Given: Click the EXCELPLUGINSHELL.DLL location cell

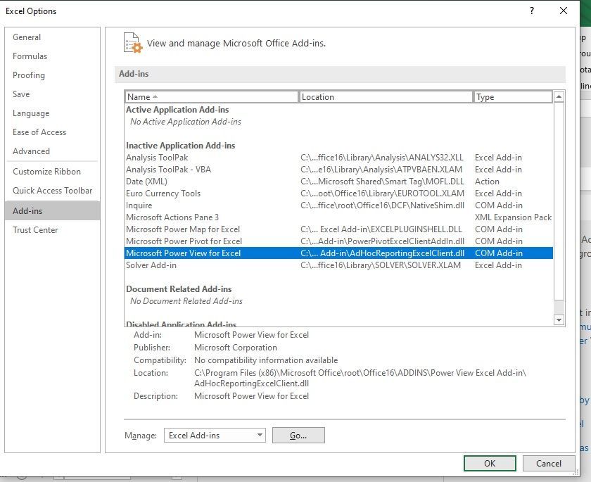Looking at the screenshot, I should click(x=381, y=229).
